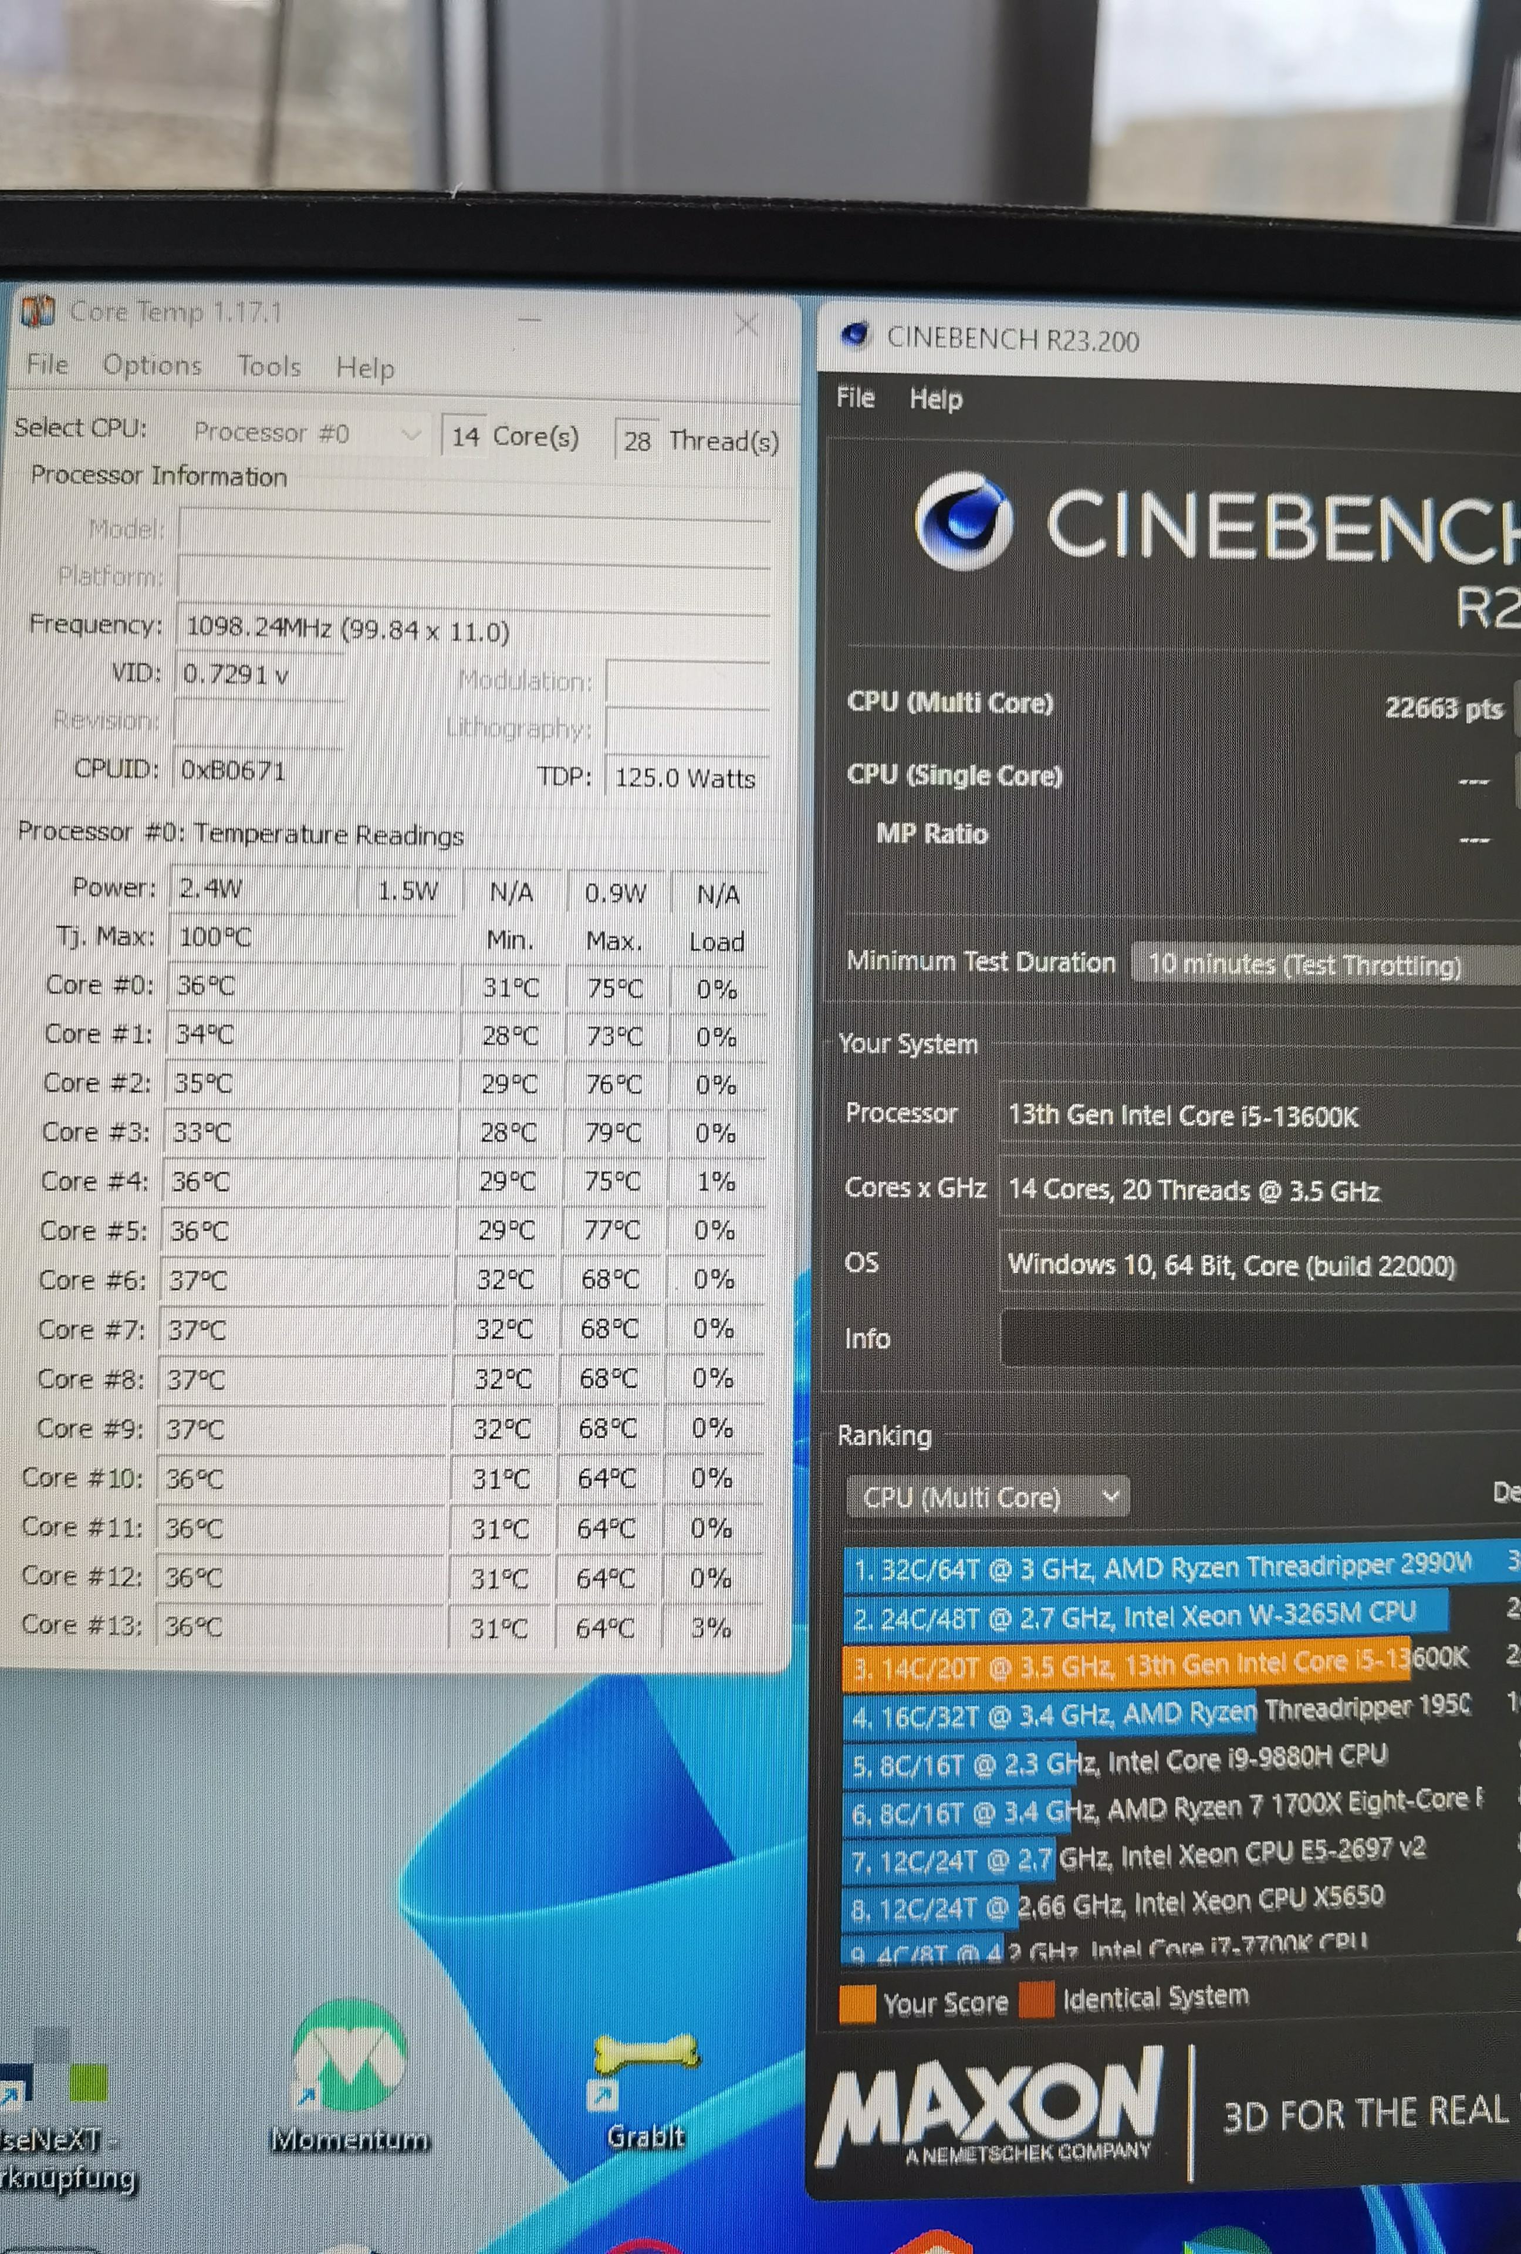The image size is (1521, 2254).
Task: Click the CPU (Multi Core) score 22663 pts
Action: pos(1444,708)
